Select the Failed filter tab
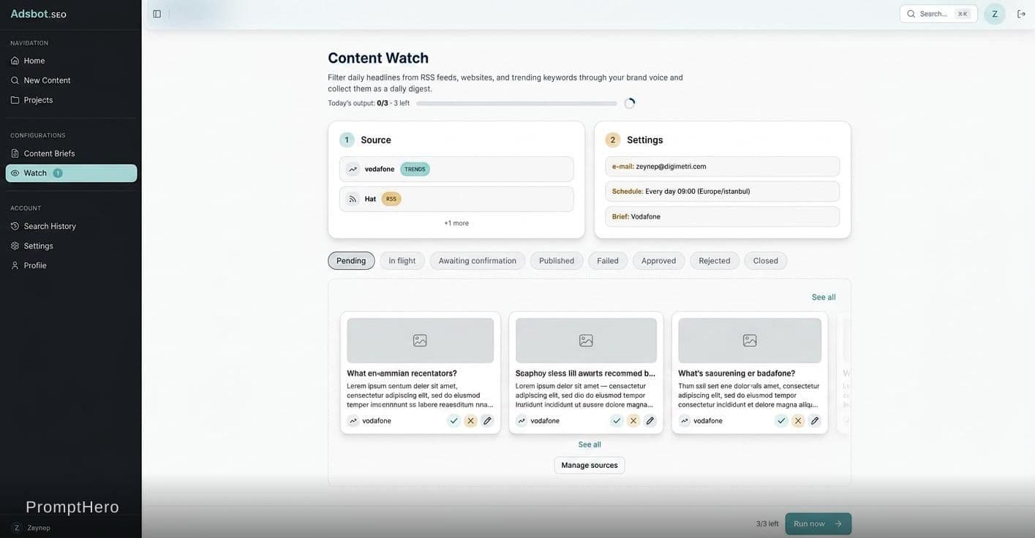Viewport: 1035px width, 538px height. point(608,261)
